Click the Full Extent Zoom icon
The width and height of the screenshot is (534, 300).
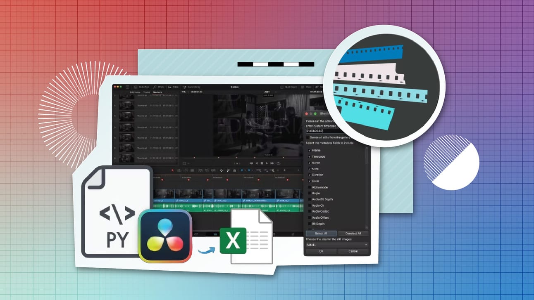pos(259,170)
